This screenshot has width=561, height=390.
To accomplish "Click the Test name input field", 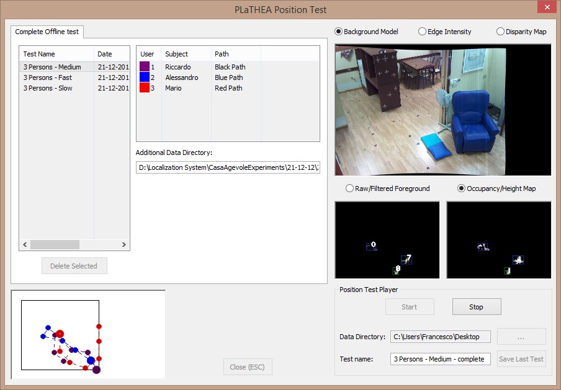I will click(x=440, y=359).
